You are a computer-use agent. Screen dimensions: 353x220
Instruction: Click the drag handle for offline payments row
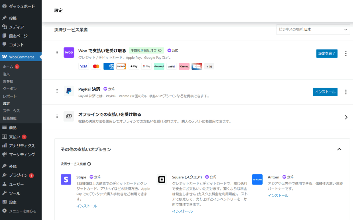pyautogui.click(x=57, y=116)
